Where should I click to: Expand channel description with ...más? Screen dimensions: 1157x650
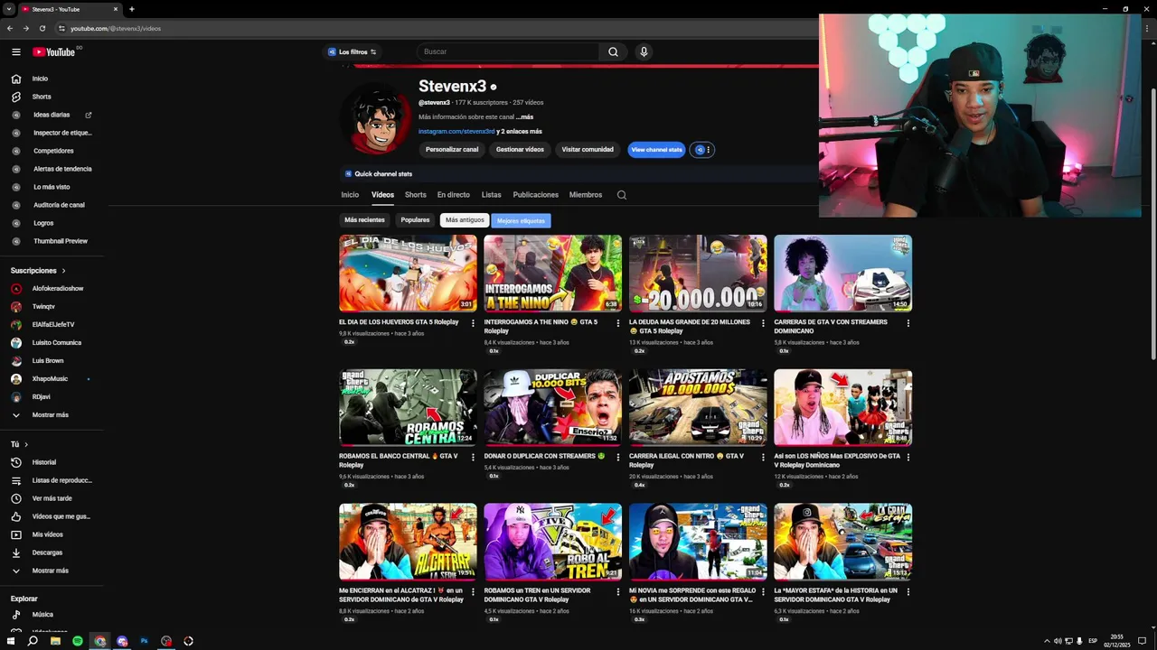525,116
